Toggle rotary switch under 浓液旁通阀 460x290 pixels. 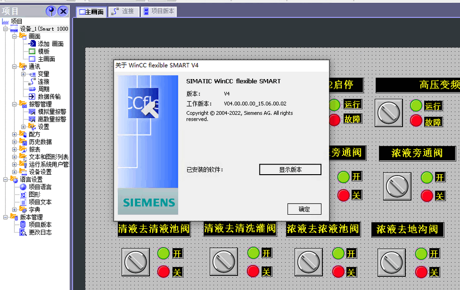397,186
